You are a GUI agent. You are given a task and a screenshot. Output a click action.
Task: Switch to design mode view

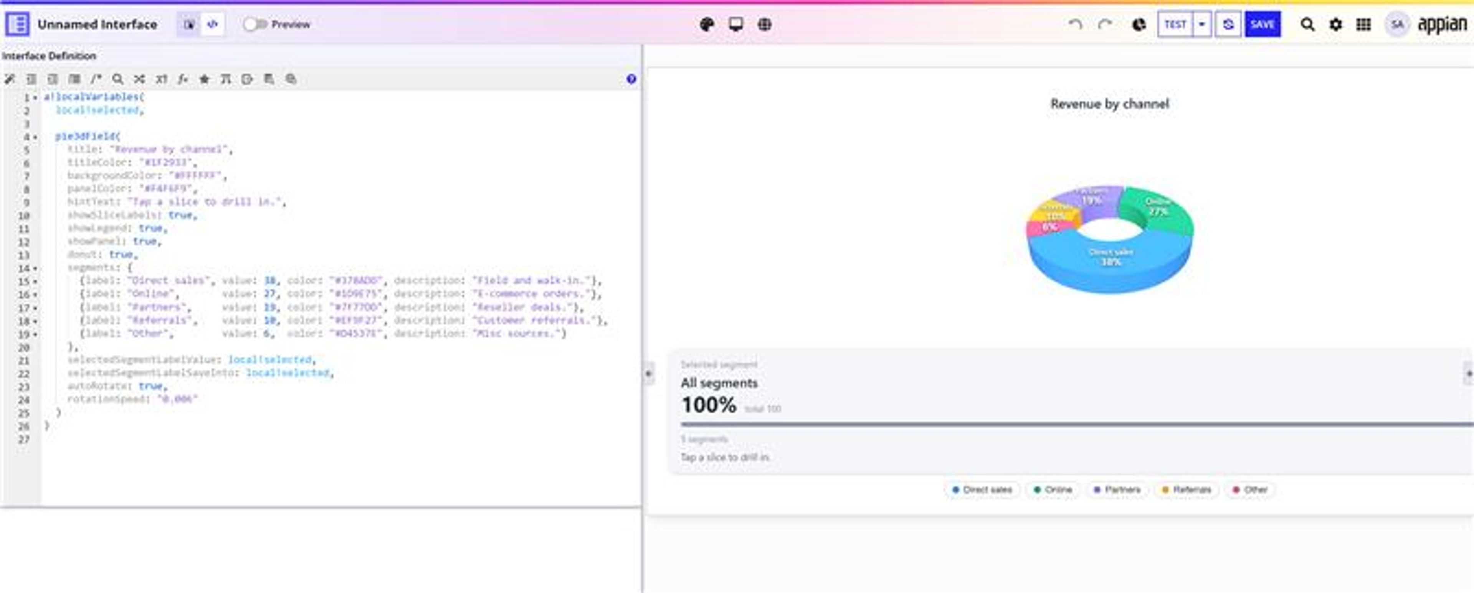click(188, 24)
